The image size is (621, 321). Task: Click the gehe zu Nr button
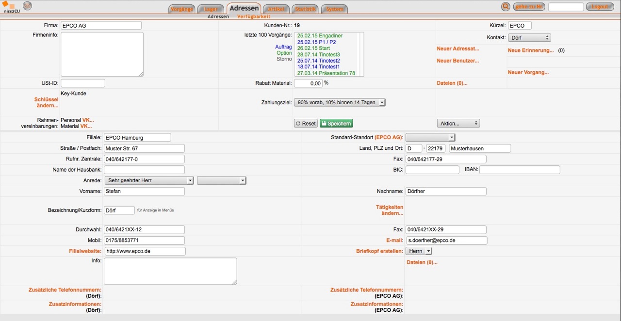click(x=529, y=7)
